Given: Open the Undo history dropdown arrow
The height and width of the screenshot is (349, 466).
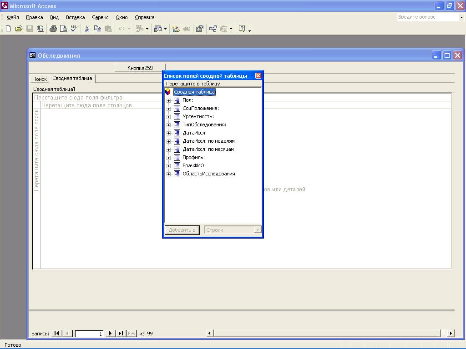Looking at the screenshot, I should coord(129,29).
